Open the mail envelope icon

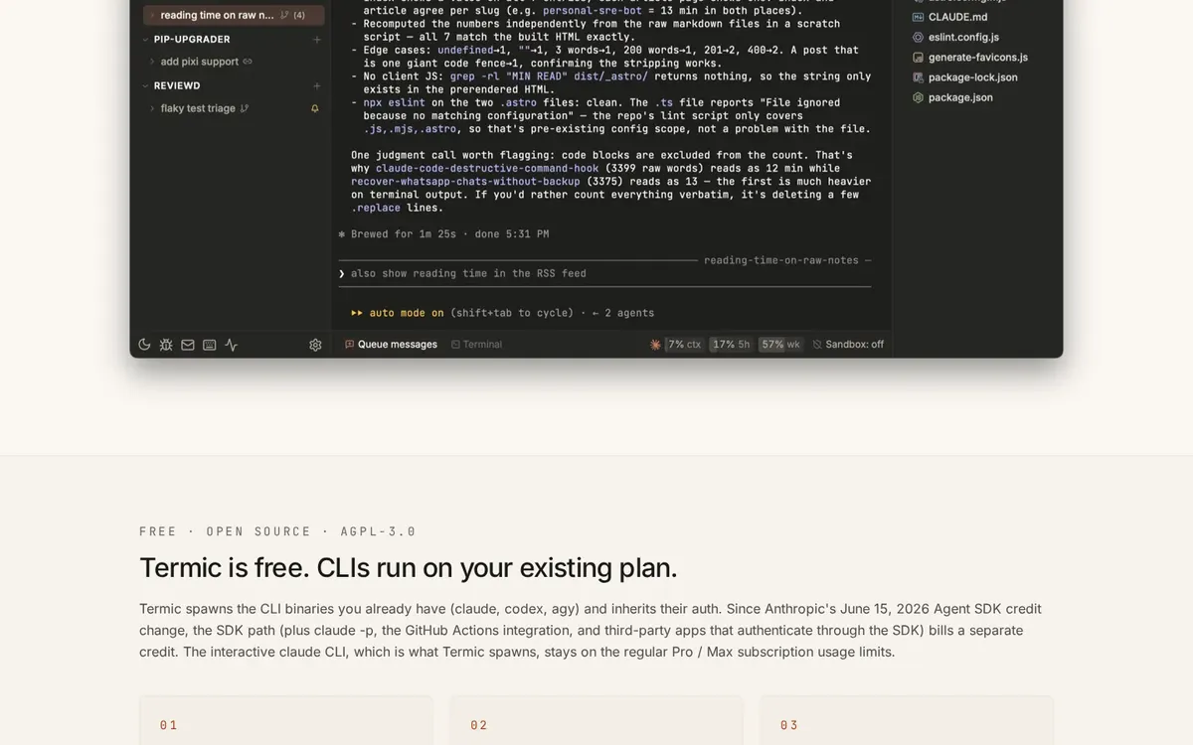click(188, 345)
